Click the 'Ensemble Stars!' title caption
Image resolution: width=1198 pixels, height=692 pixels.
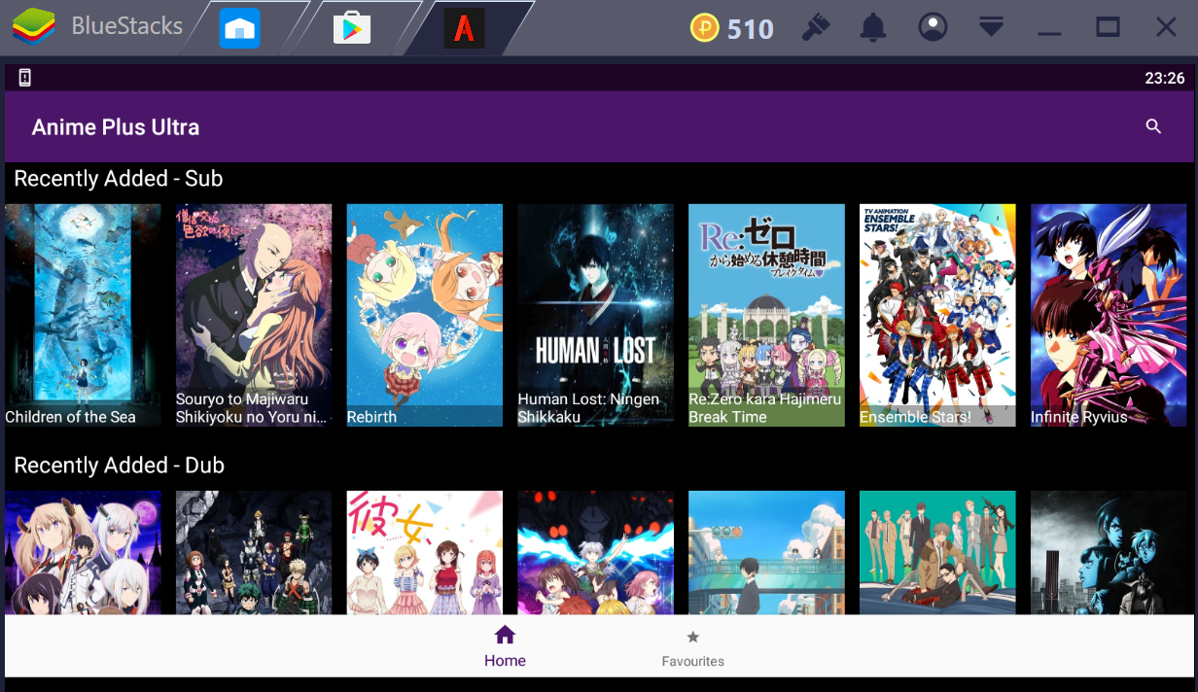coord(915,417)
